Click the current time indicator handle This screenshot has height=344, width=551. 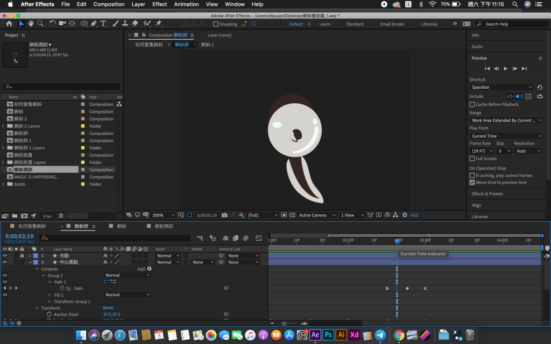tap(397, 241)
